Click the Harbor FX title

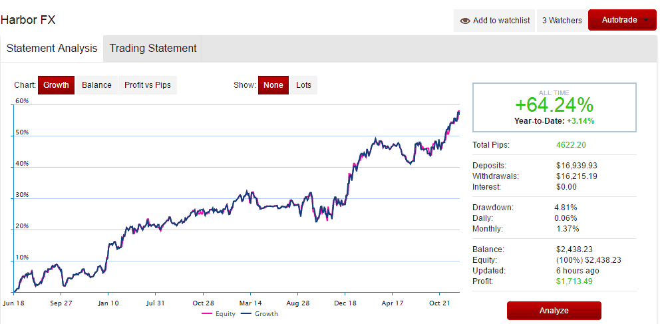tap(28, 19)
